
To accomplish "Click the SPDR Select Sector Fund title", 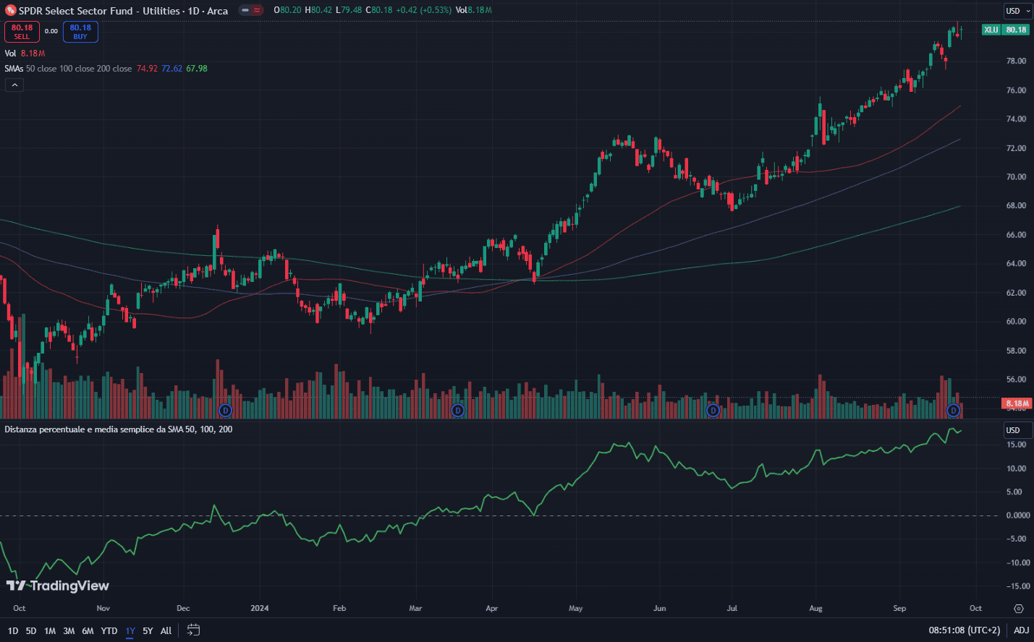I will (x=99, y=11).
